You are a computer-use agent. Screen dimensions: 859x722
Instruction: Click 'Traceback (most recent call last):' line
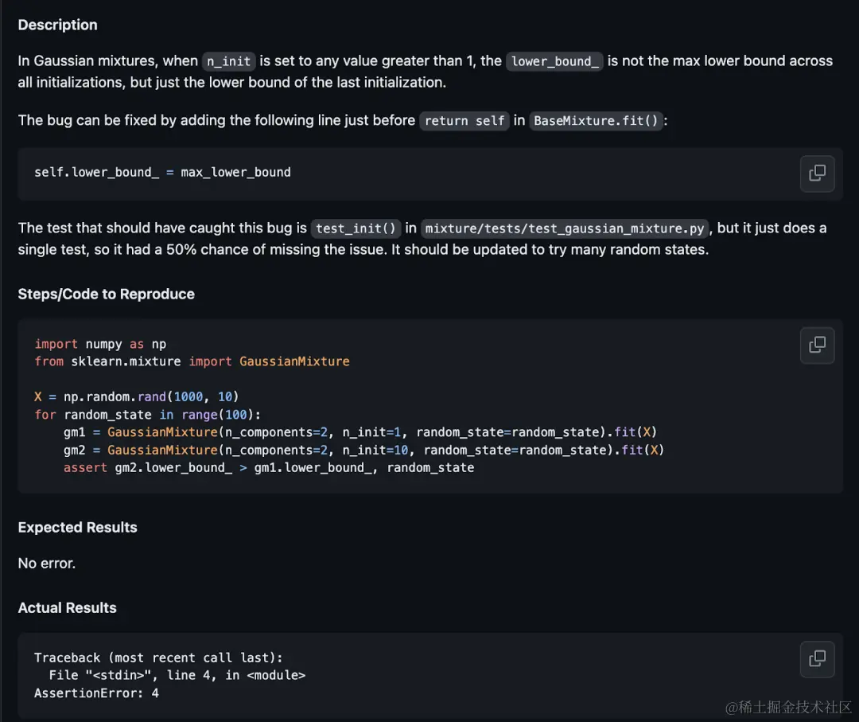click(x=158, y=658)
